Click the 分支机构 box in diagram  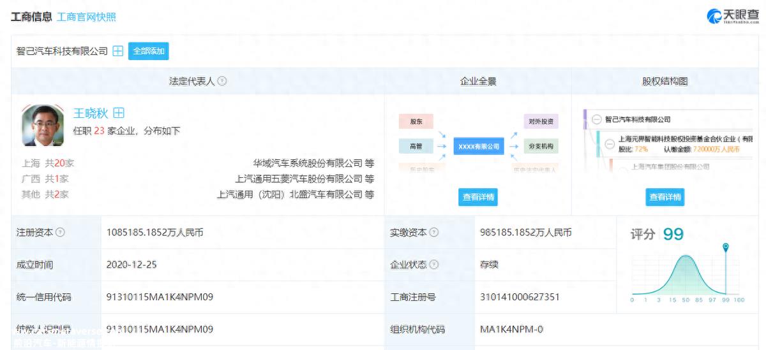coord(541,147)
